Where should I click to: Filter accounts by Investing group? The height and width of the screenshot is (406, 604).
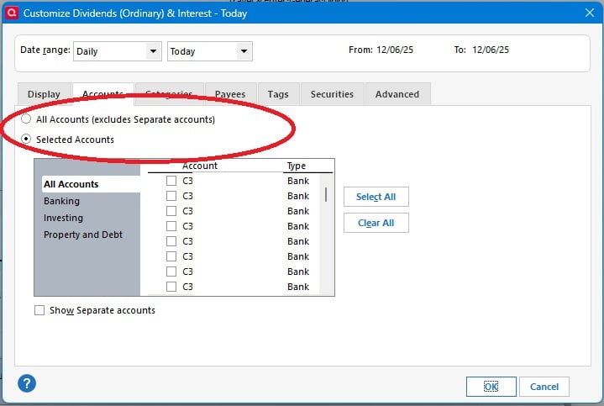[x=63, y=218]
